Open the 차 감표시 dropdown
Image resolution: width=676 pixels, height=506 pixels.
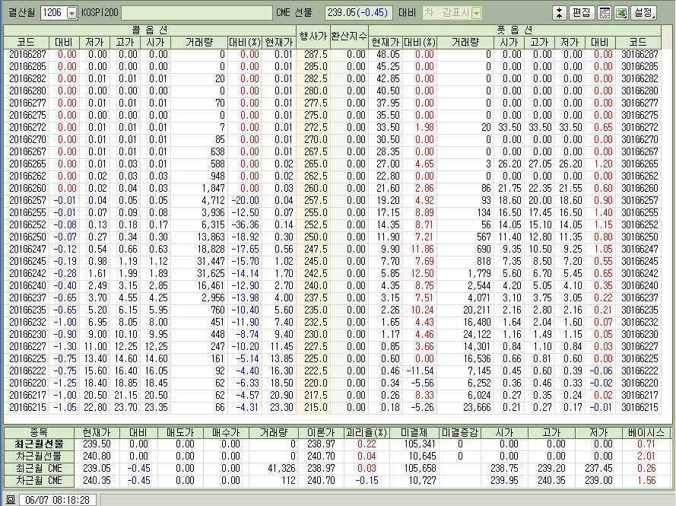tap(476, 13)
